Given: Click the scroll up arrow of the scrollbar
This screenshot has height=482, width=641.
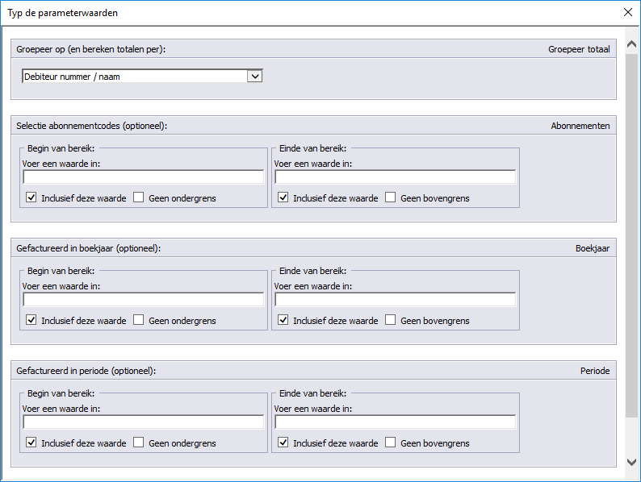Looking at the screenshot, I should click(631, 44).
